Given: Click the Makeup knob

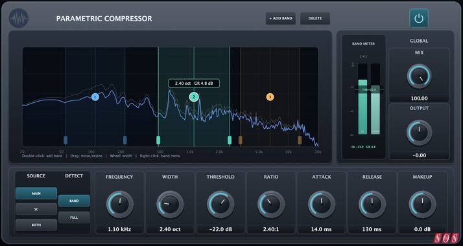Looking at the screenshot, I should click(423, 205).
